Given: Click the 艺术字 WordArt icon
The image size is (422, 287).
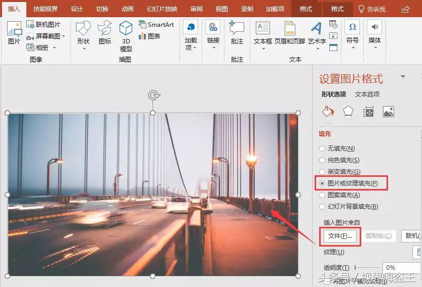Looking at the screenshot, I should (317, 28).
